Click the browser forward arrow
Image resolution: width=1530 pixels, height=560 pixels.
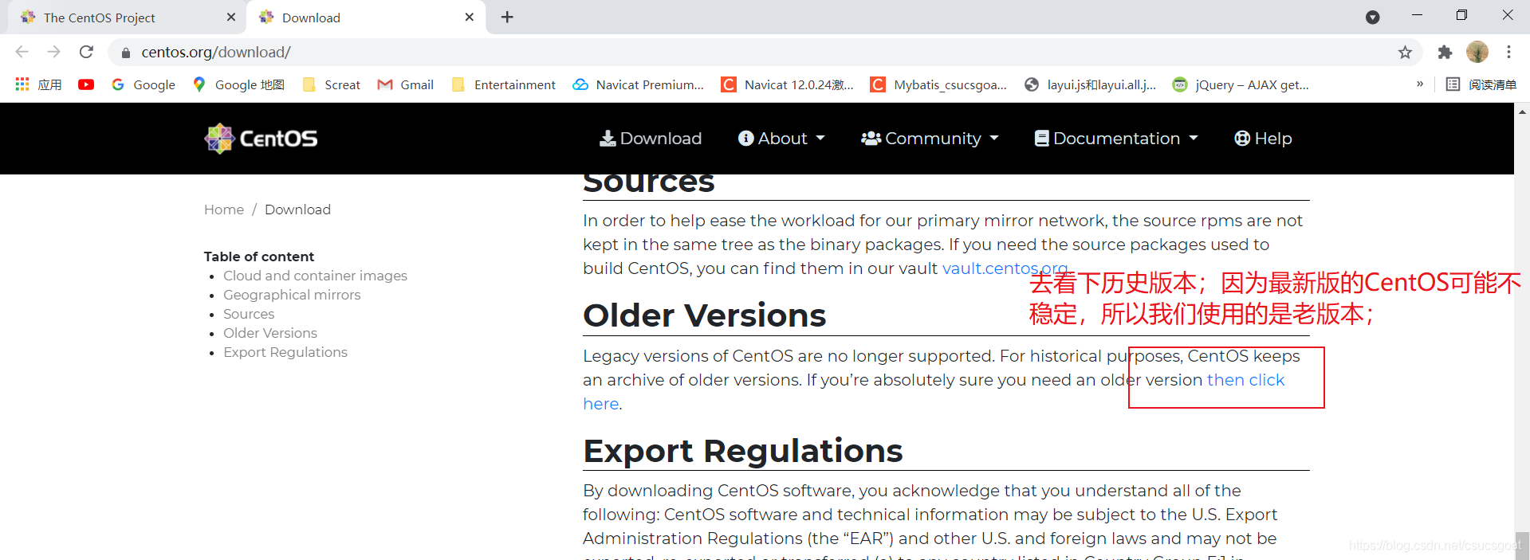(x=53, y=52)
